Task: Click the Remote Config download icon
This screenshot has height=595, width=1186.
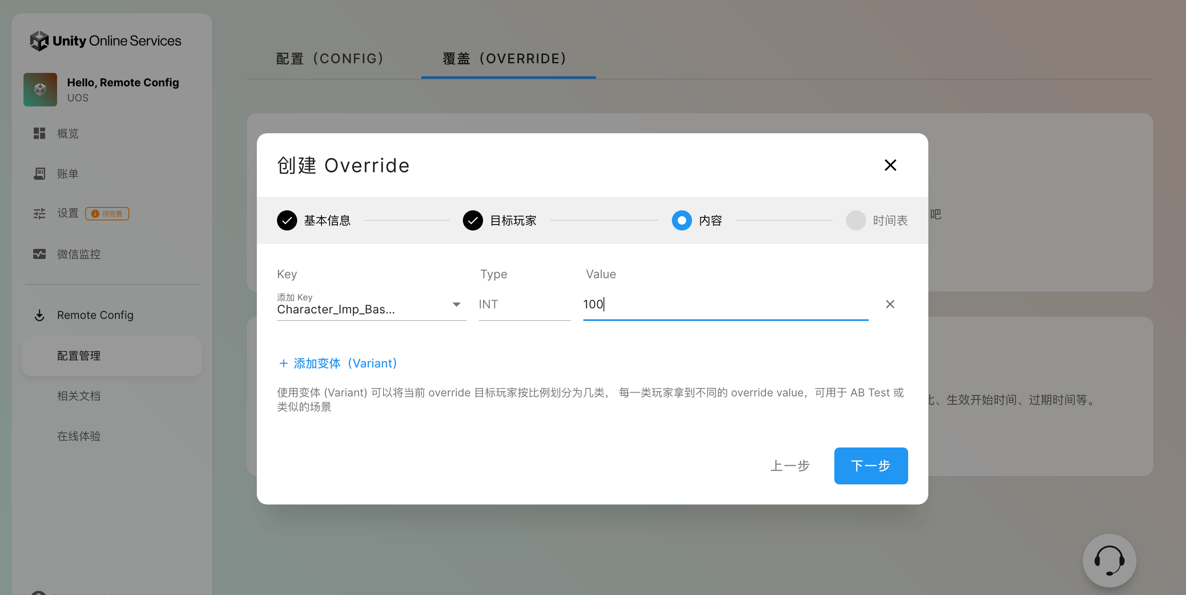Action: [39, 315]
